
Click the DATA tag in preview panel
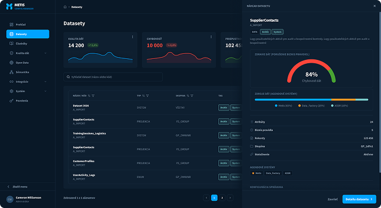click(x=254, y=32)
